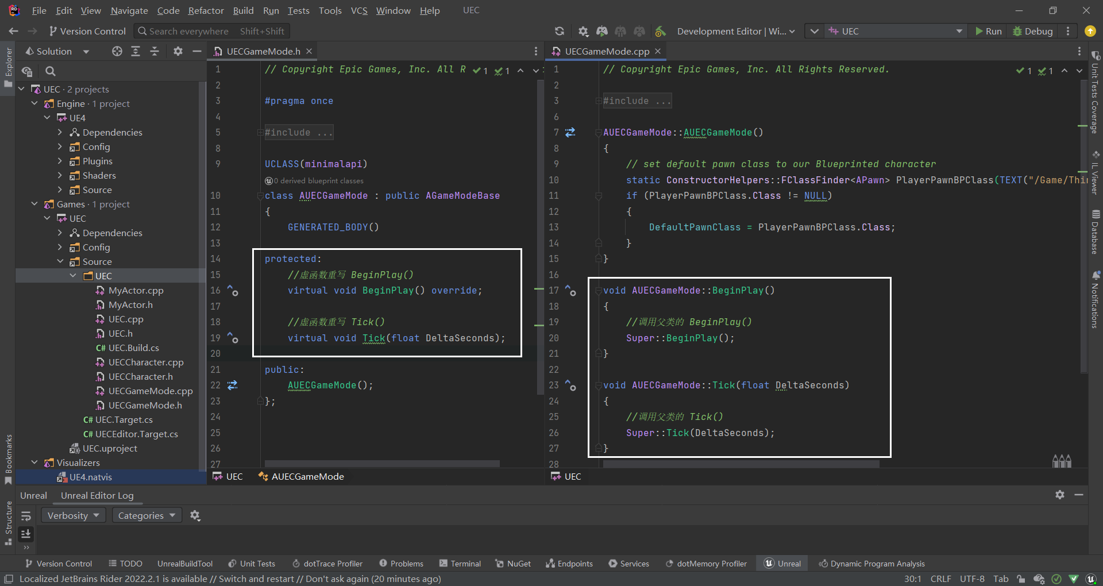This screenshot has width=1103, height=586.
Task: Click the refresh icon in top toolbar
Action: [560, 32]
